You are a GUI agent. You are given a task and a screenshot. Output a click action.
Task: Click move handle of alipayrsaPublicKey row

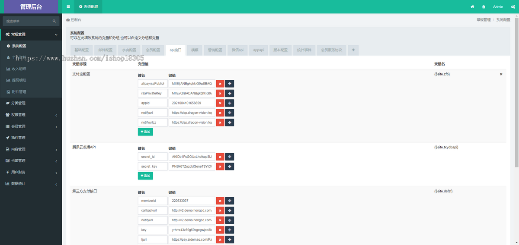[230, 83]
